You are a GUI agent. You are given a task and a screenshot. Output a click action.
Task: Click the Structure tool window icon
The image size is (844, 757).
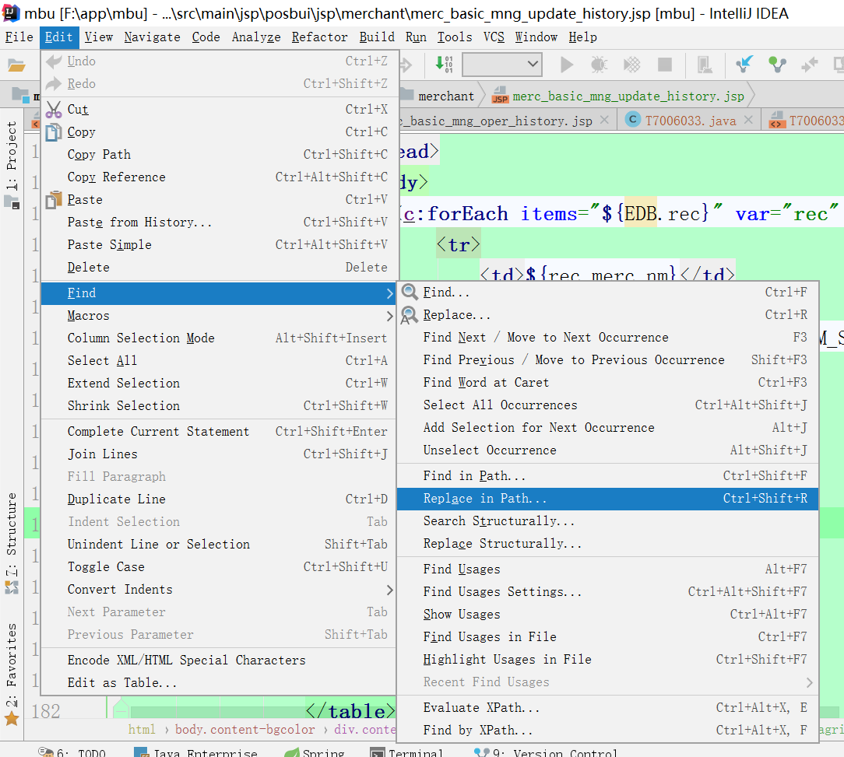tap(12, 587)
